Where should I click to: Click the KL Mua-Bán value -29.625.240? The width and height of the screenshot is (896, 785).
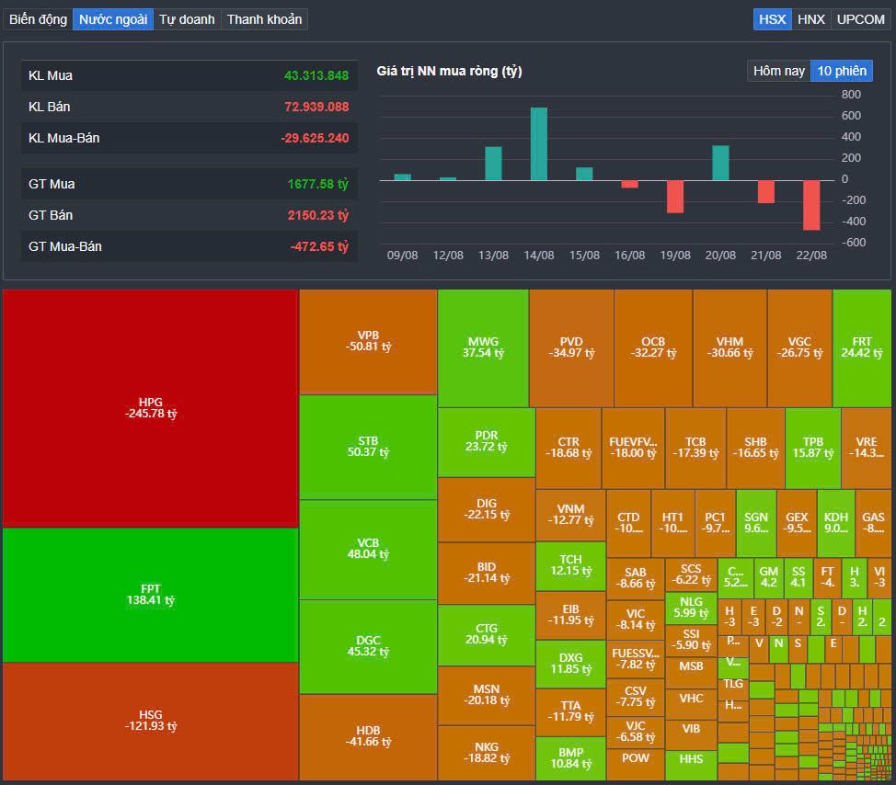click(x=315, y=138)
